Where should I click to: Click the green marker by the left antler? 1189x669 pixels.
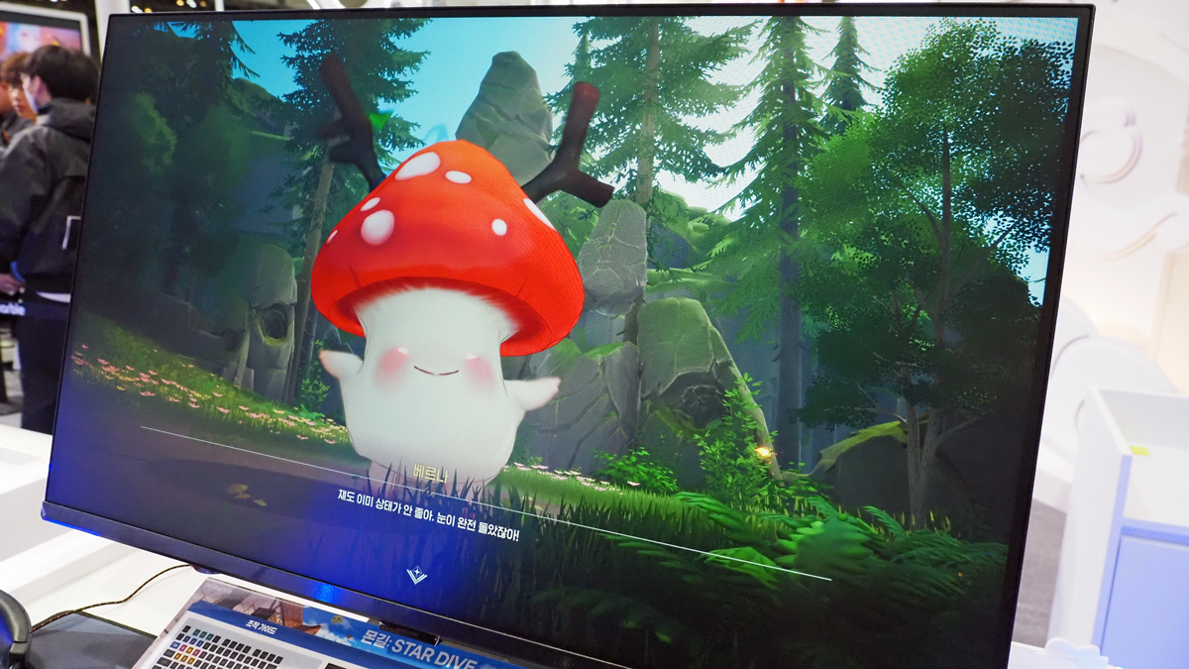click(378, 121)
